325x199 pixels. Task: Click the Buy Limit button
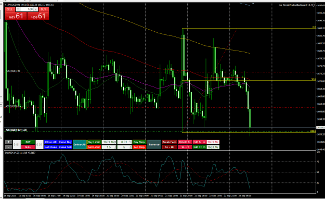tap(94, 142)
